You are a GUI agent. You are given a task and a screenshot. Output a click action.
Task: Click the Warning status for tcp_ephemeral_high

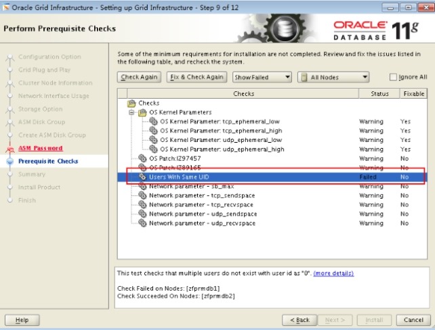pyautogui.click(x=371, y=131)
